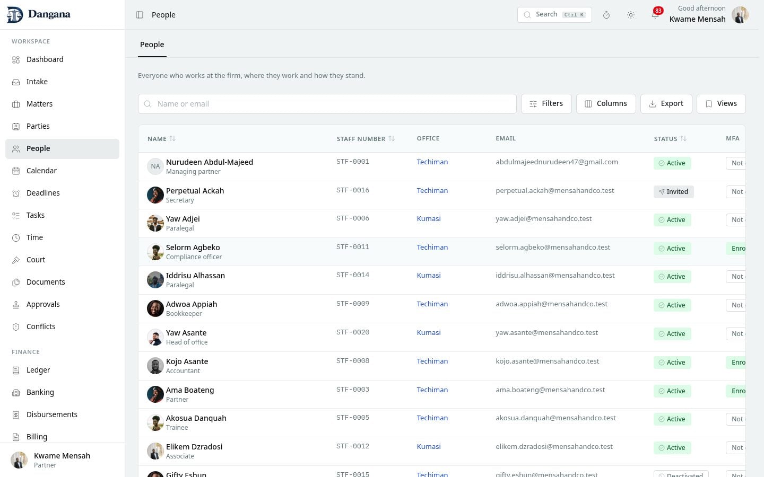Open Tasks in sidebar
Screen dimensions: 764x477
pos(62,215)
